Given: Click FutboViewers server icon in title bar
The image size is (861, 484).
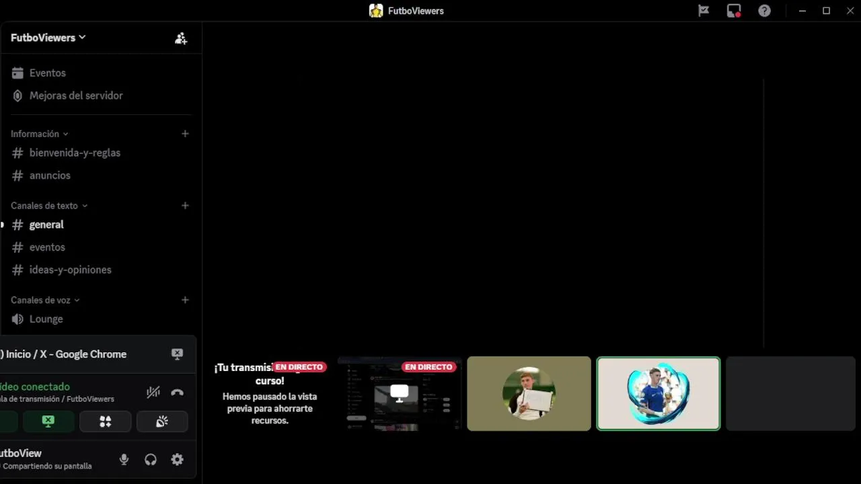Looking at the screenshot, I should 376,11.
